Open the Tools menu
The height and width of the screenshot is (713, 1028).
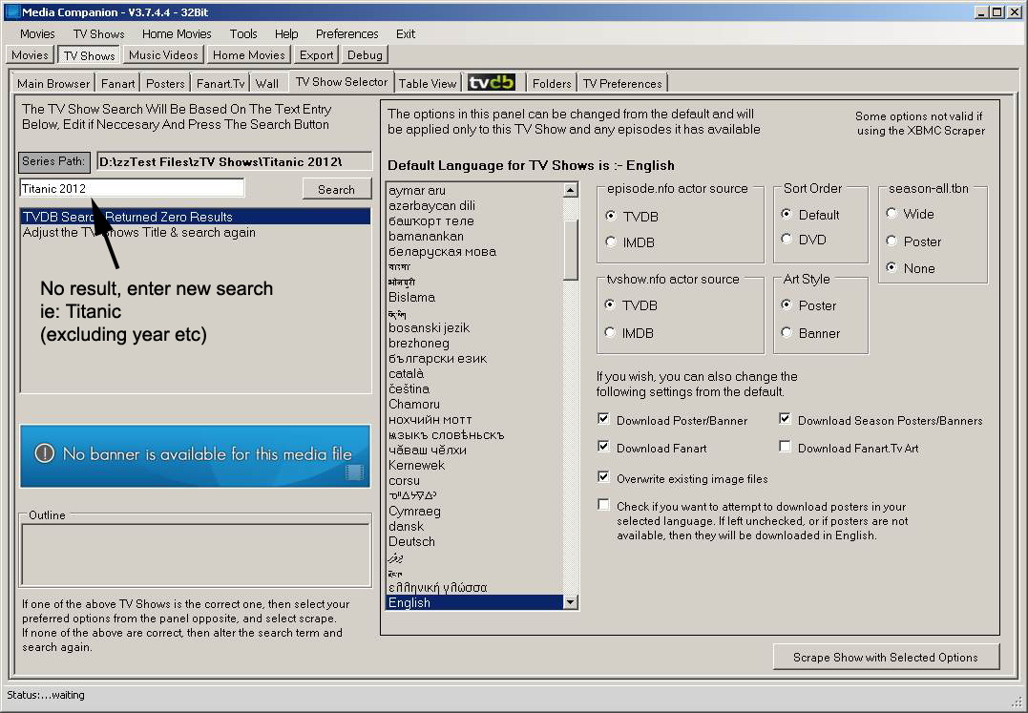click(x=243, y=34)
